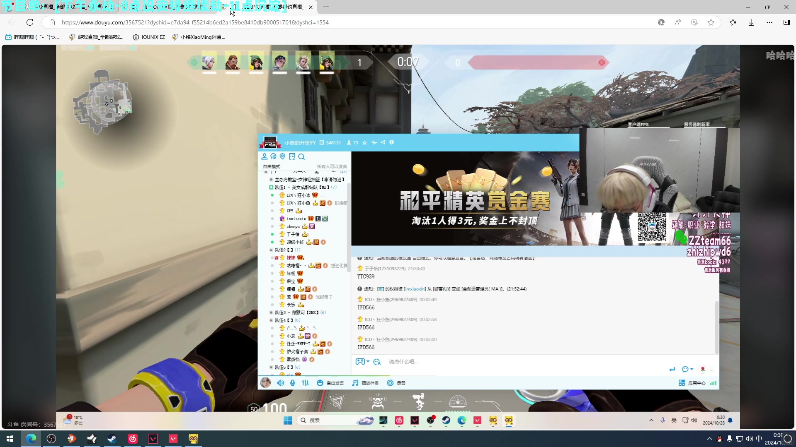This screenshot has width=796, height=447.
Task: Open the Windows Start menu
Action: tap(10, 439)
